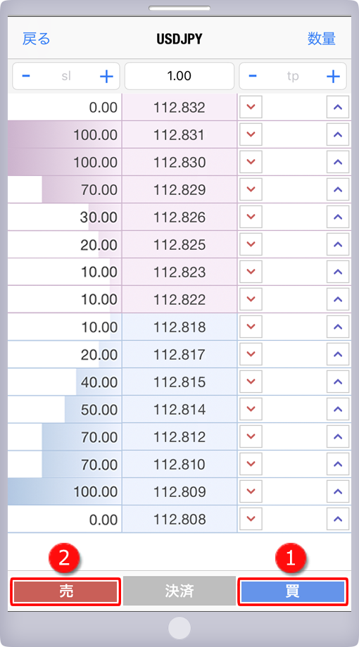359x647 pixels.
Task: Click the blue up arrow at 112.808
Action: pyautogui.click(x=338, y=519)
